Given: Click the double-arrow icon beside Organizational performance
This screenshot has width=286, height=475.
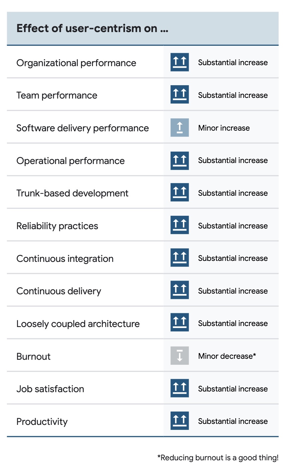Looking at the screenshot, I should 180,62.
